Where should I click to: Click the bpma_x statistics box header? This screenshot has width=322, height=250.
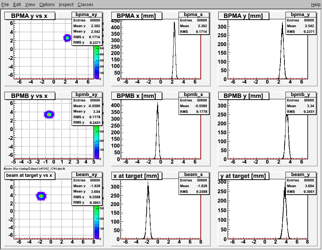coord(194,15)
